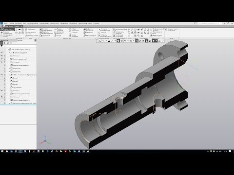234x175 pixels.
Task: Start the Вырезать выдавливанием cut command
Action: (x=46, y=33)
